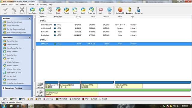
Task: Open the Wizard menu
Action: coord(31,5)
